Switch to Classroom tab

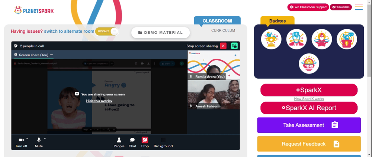pos(217,21)
